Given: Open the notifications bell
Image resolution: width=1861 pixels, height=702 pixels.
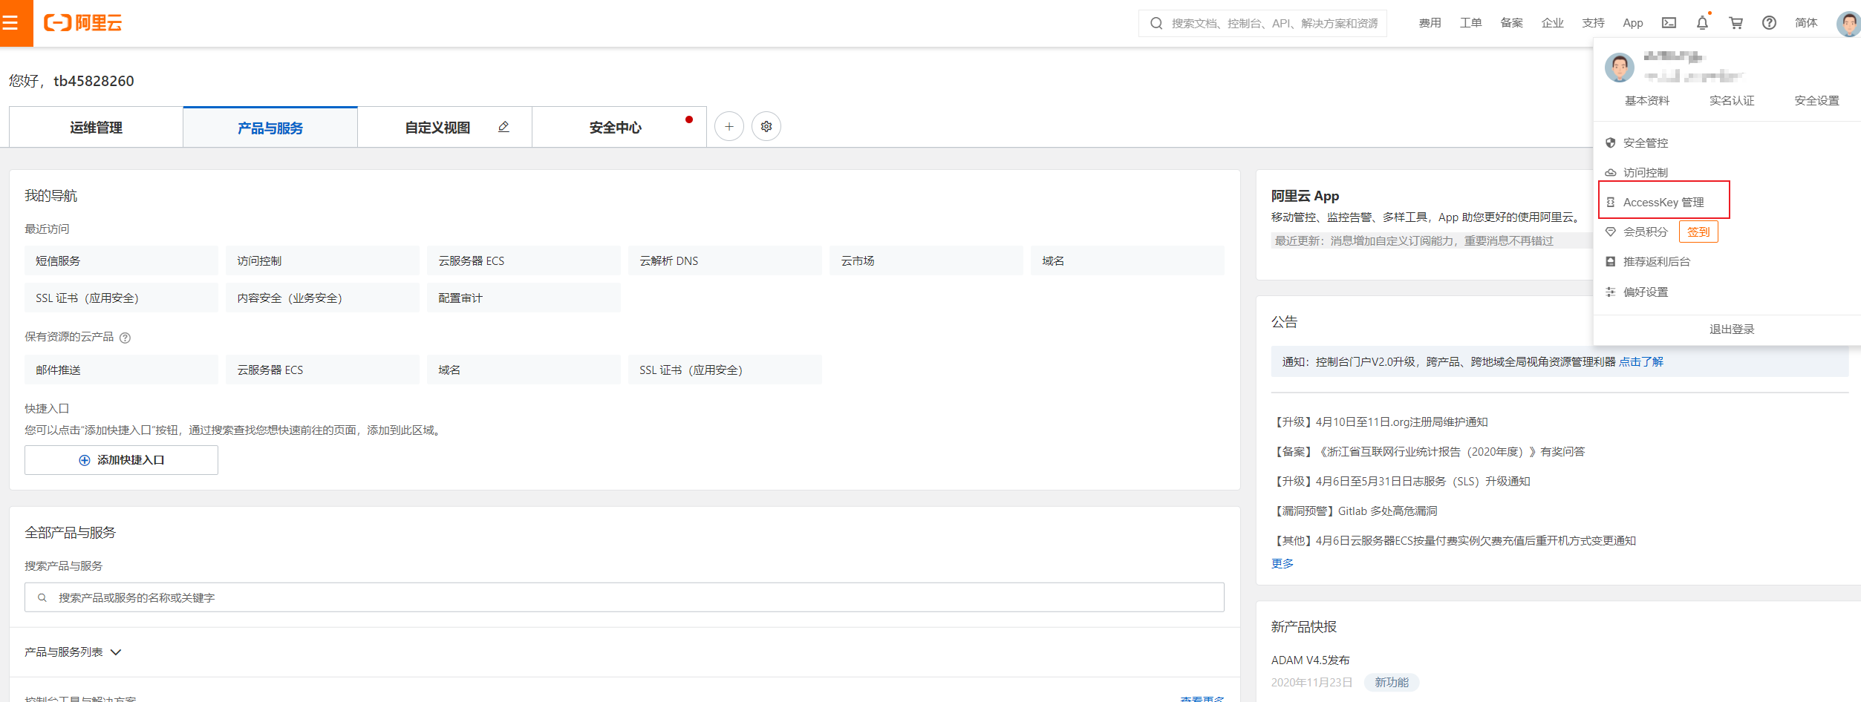Looking at the screenshot, I should (x=1702, y=23).
